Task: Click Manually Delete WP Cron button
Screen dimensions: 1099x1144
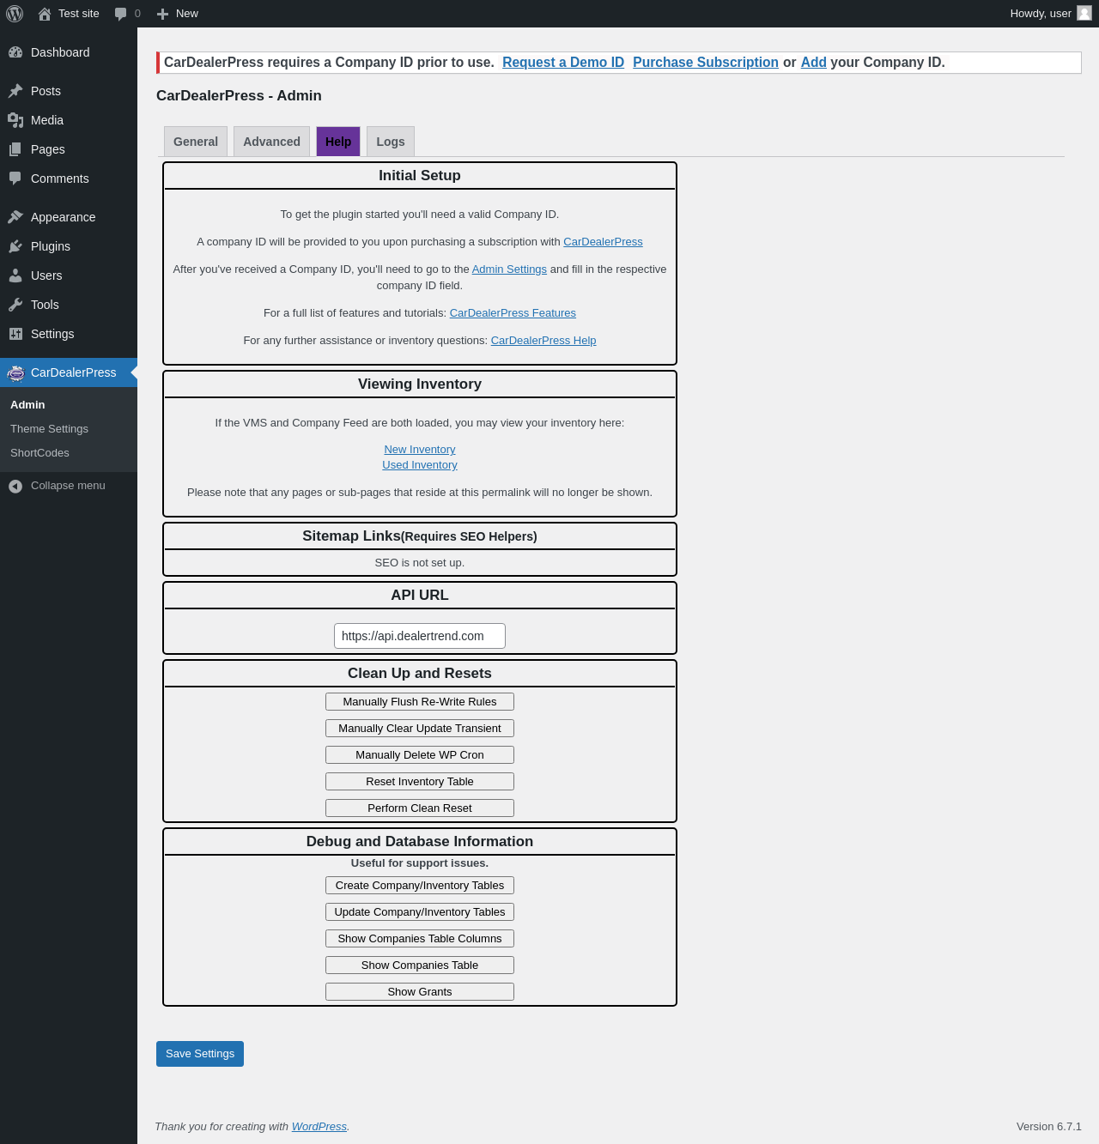Action: click(x=420, y=755)
